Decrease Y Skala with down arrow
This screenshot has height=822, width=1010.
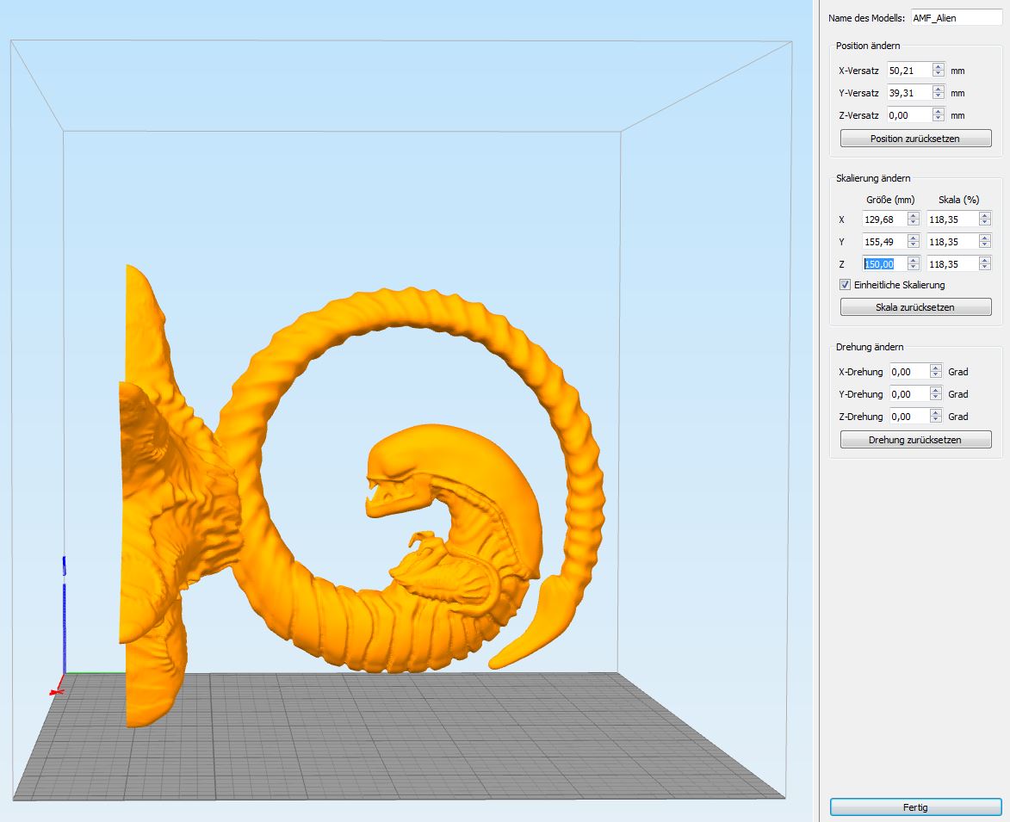pos(985,246)
